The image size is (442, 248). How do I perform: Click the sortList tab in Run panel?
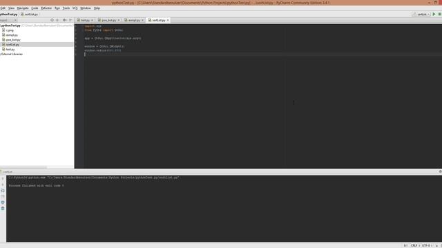coord(7,172)
